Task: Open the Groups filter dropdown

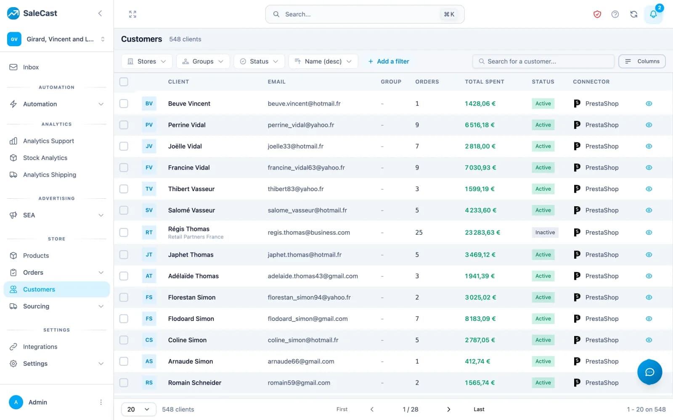Action: pos(203,61)
